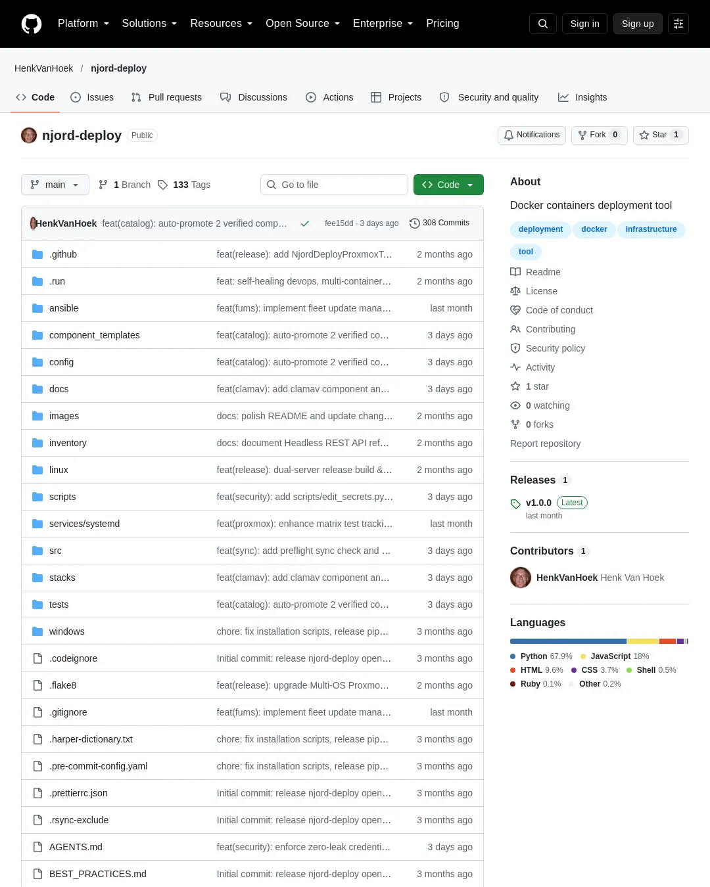Click the Go to file search field
This screenshot has width=710, height=887.
[334, 185]
